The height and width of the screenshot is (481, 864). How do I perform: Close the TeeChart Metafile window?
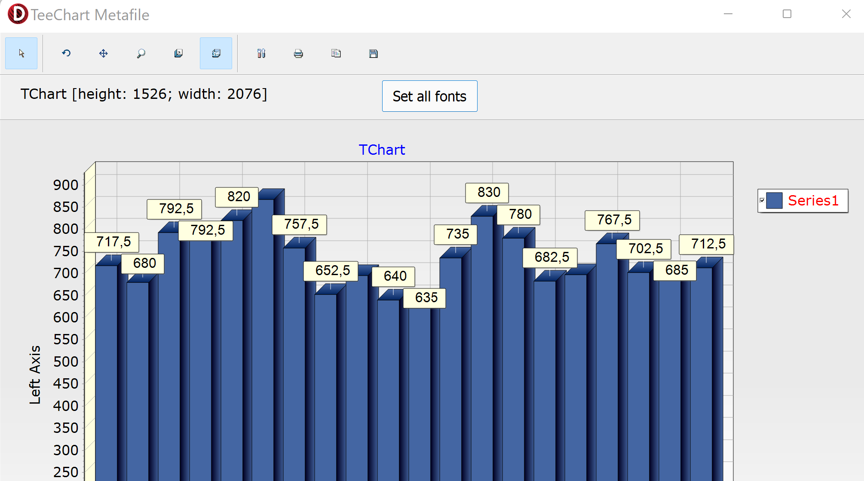tap(846, 14)
